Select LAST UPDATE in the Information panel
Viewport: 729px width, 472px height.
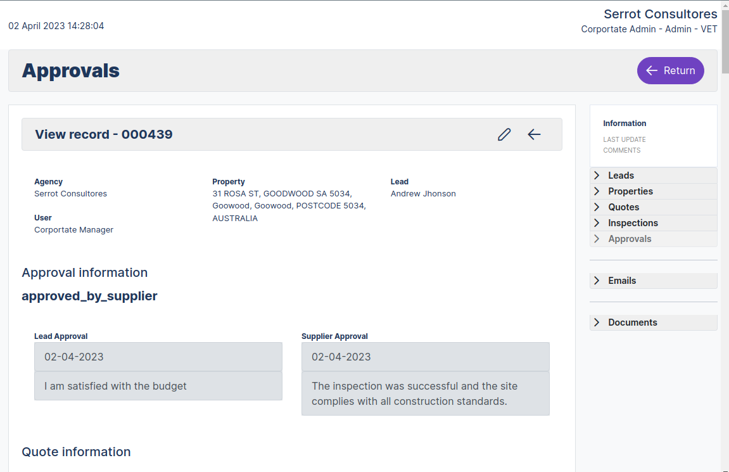(624, 139)
